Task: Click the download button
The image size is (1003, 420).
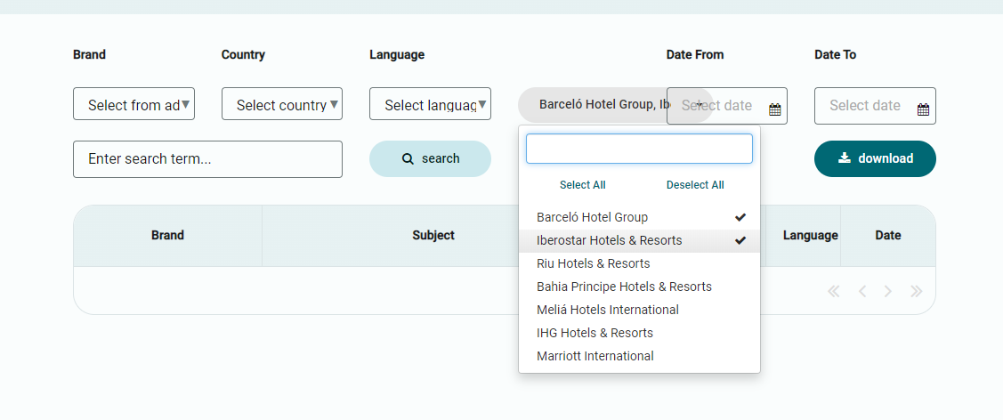Action: tap(875, 158)
